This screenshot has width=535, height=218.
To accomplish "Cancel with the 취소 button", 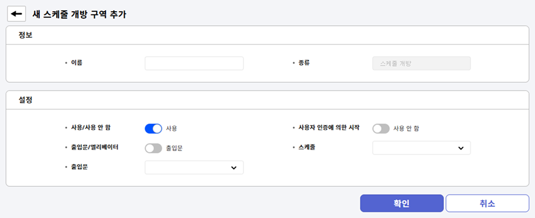I will point(487,203).
